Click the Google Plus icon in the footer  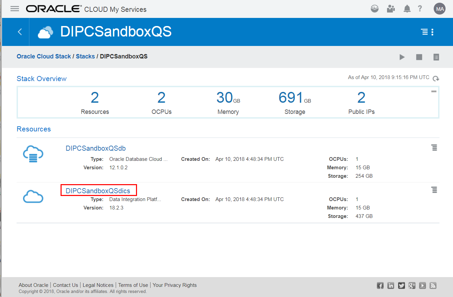pyautogui.click(x=412, y=286)
